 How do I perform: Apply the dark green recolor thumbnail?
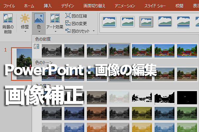tap(187, 114)
